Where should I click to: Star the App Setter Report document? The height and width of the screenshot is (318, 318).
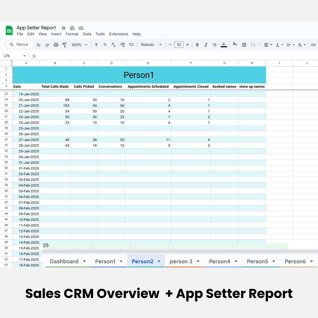(64, 28)
